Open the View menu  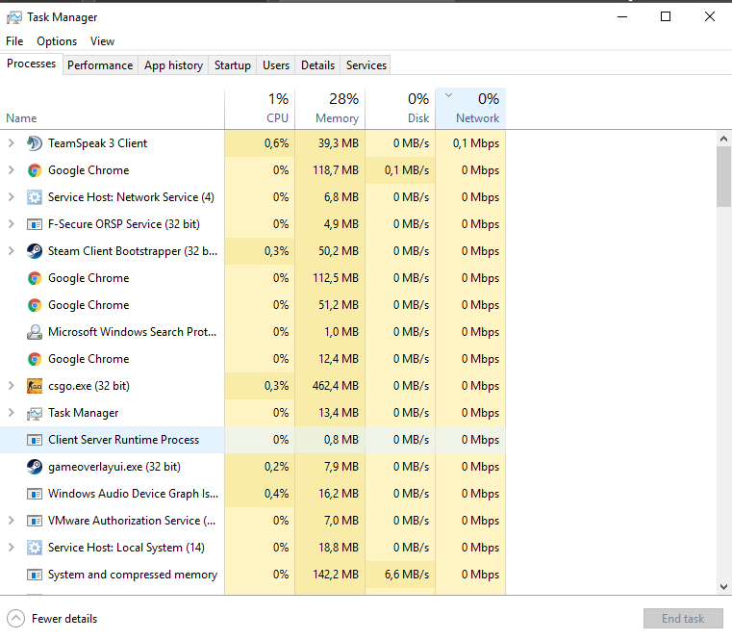tap(102, 41)
